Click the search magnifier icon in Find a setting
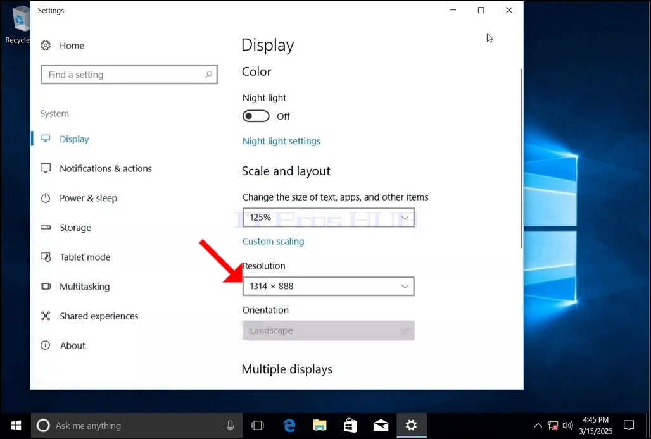The width and height of the screenshot is (651, 439). point(208,75)
